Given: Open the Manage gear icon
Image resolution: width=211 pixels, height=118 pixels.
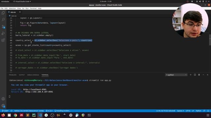Looking at the screenshot, I should (3, 106).
